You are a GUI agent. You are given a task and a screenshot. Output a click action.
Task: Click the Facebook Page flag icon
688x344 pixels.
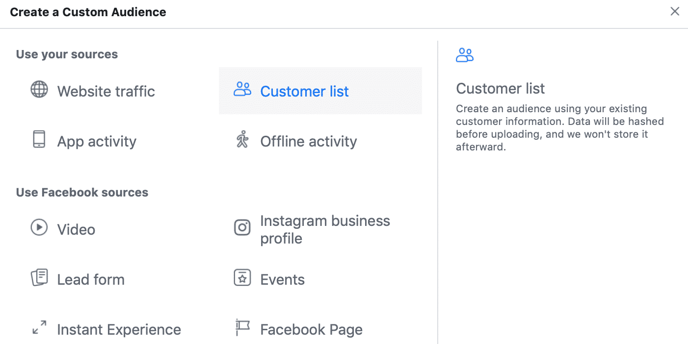tap(242, 328)
